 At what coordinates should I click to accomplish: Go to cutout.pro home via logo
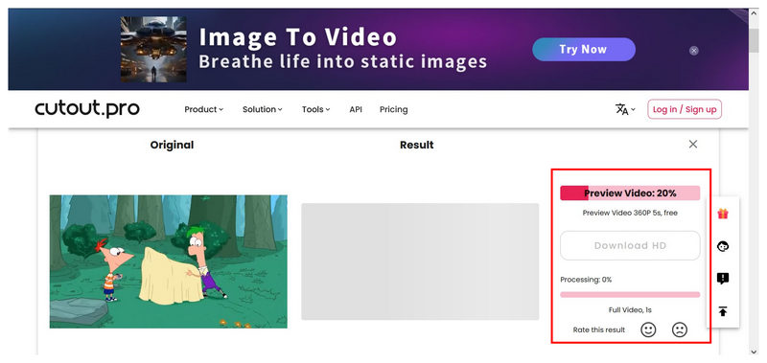(87, 108)
